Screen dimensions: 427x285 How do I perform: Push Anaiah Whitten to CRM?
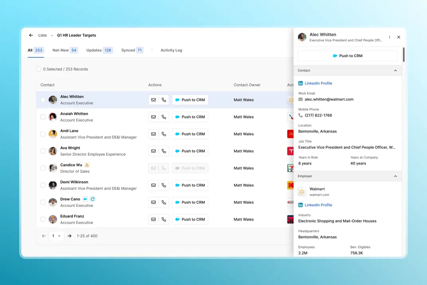(x=190, y=117)
